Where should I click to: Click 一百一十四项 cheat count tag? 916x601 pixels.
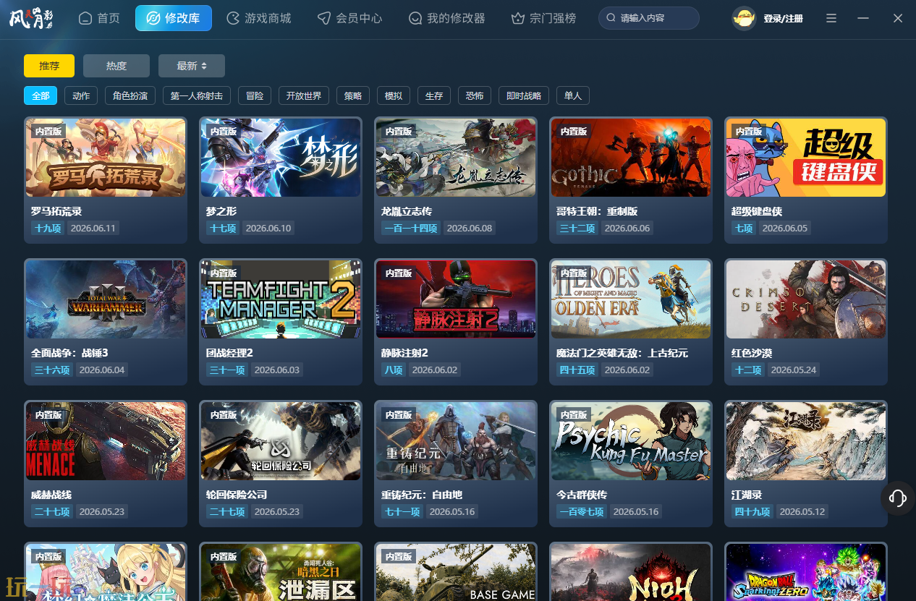pos(411,229)
